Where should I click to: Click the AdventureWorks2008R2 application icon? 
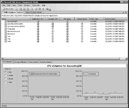tap(6, 26)
